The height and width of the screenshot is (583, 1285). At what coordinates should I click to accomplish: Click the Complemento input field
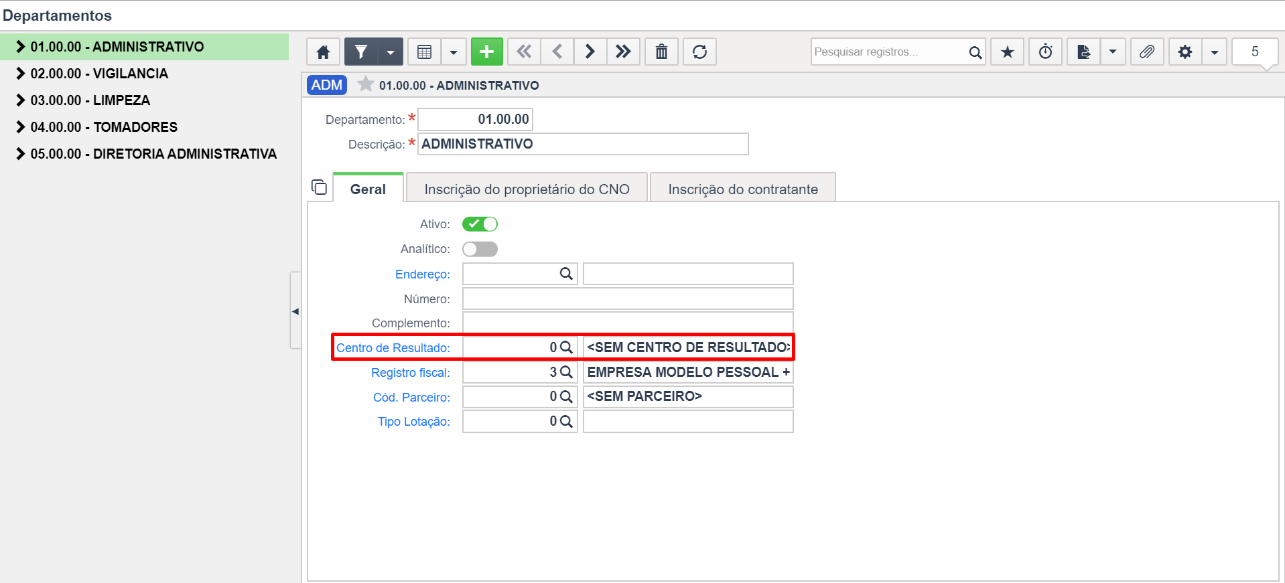[x=628, y=323]
